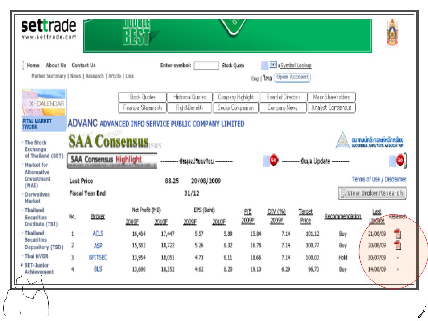Open the PDF research icon for ASP
This screenshot has height=321, width=428.
point(397,245)
